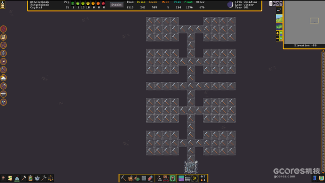Click the staircase tile below the corridor
Screen dimensions: 325x183
[191, 167]
